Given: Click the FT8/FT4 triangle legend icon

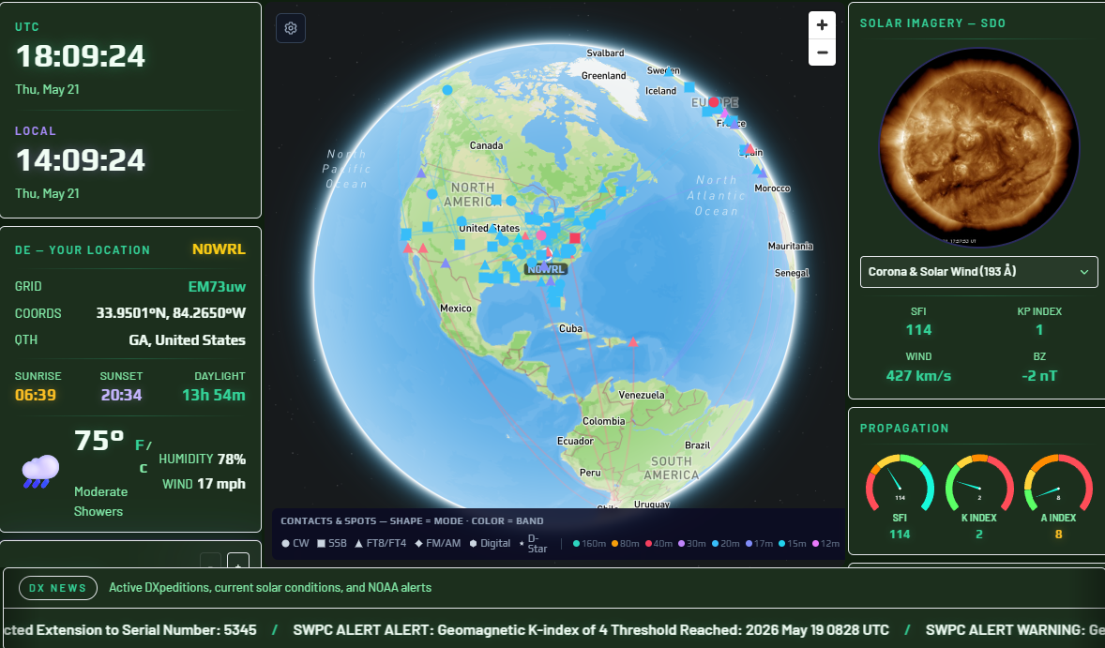Looking at the screenshot, I should click(358, 544).
